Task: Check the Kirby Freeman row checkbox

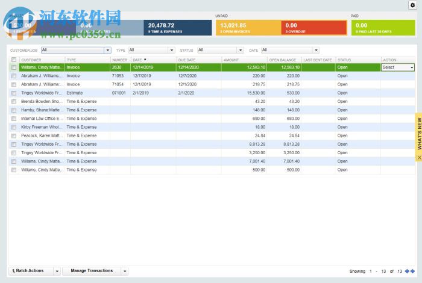Action: coord(14,128)
